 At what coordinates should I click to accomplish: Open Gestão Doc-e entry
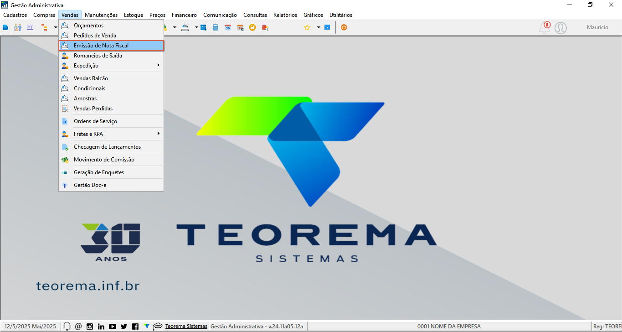click(111, 185)
